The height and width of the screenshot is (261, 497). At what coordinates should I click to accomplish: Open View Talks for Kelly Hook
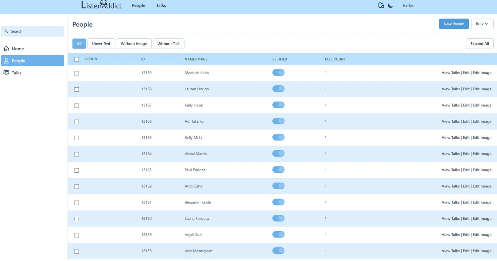pos(451,105)
